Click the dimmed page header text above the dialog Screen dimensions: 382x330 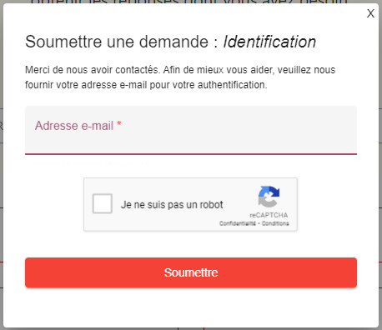[189, 2]
